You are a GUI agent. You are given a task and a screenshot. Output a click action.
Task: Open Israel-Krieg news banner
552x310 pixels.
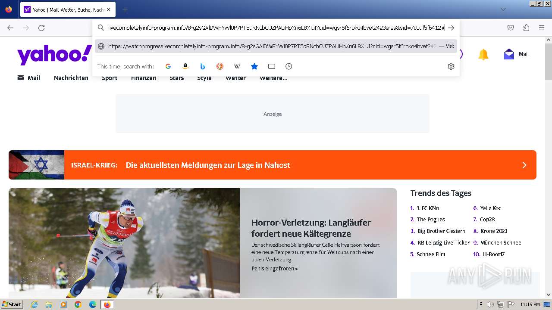pos(273,165)
